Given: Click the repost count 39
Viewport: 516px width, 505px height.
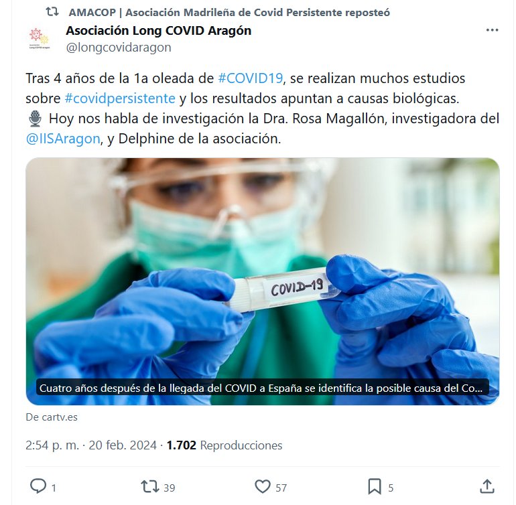Looking at the screenshot, I should tap(170, 488).
